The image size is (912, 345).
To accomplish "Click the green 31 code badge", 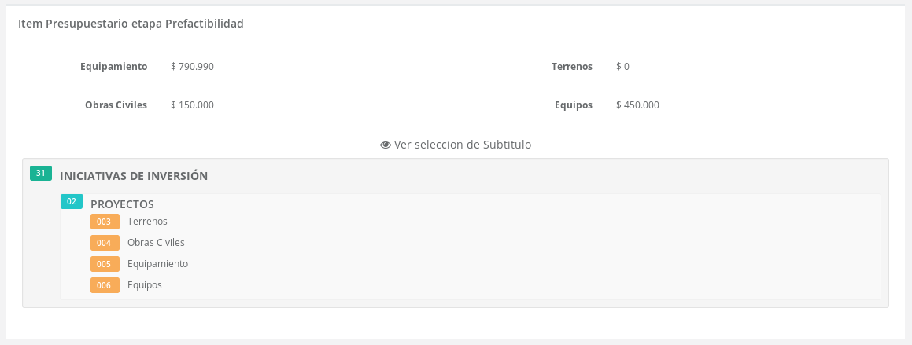I will click(x=40, y=174).
